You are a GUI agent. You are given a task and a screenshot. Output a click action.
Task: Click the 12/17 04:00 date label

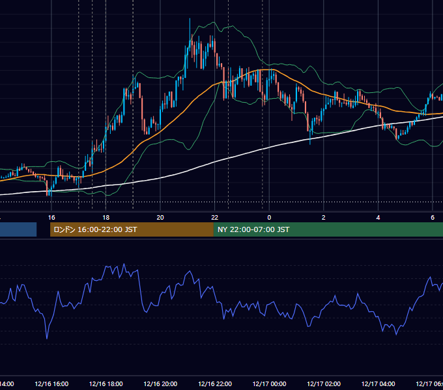click(x=379, y=383)
